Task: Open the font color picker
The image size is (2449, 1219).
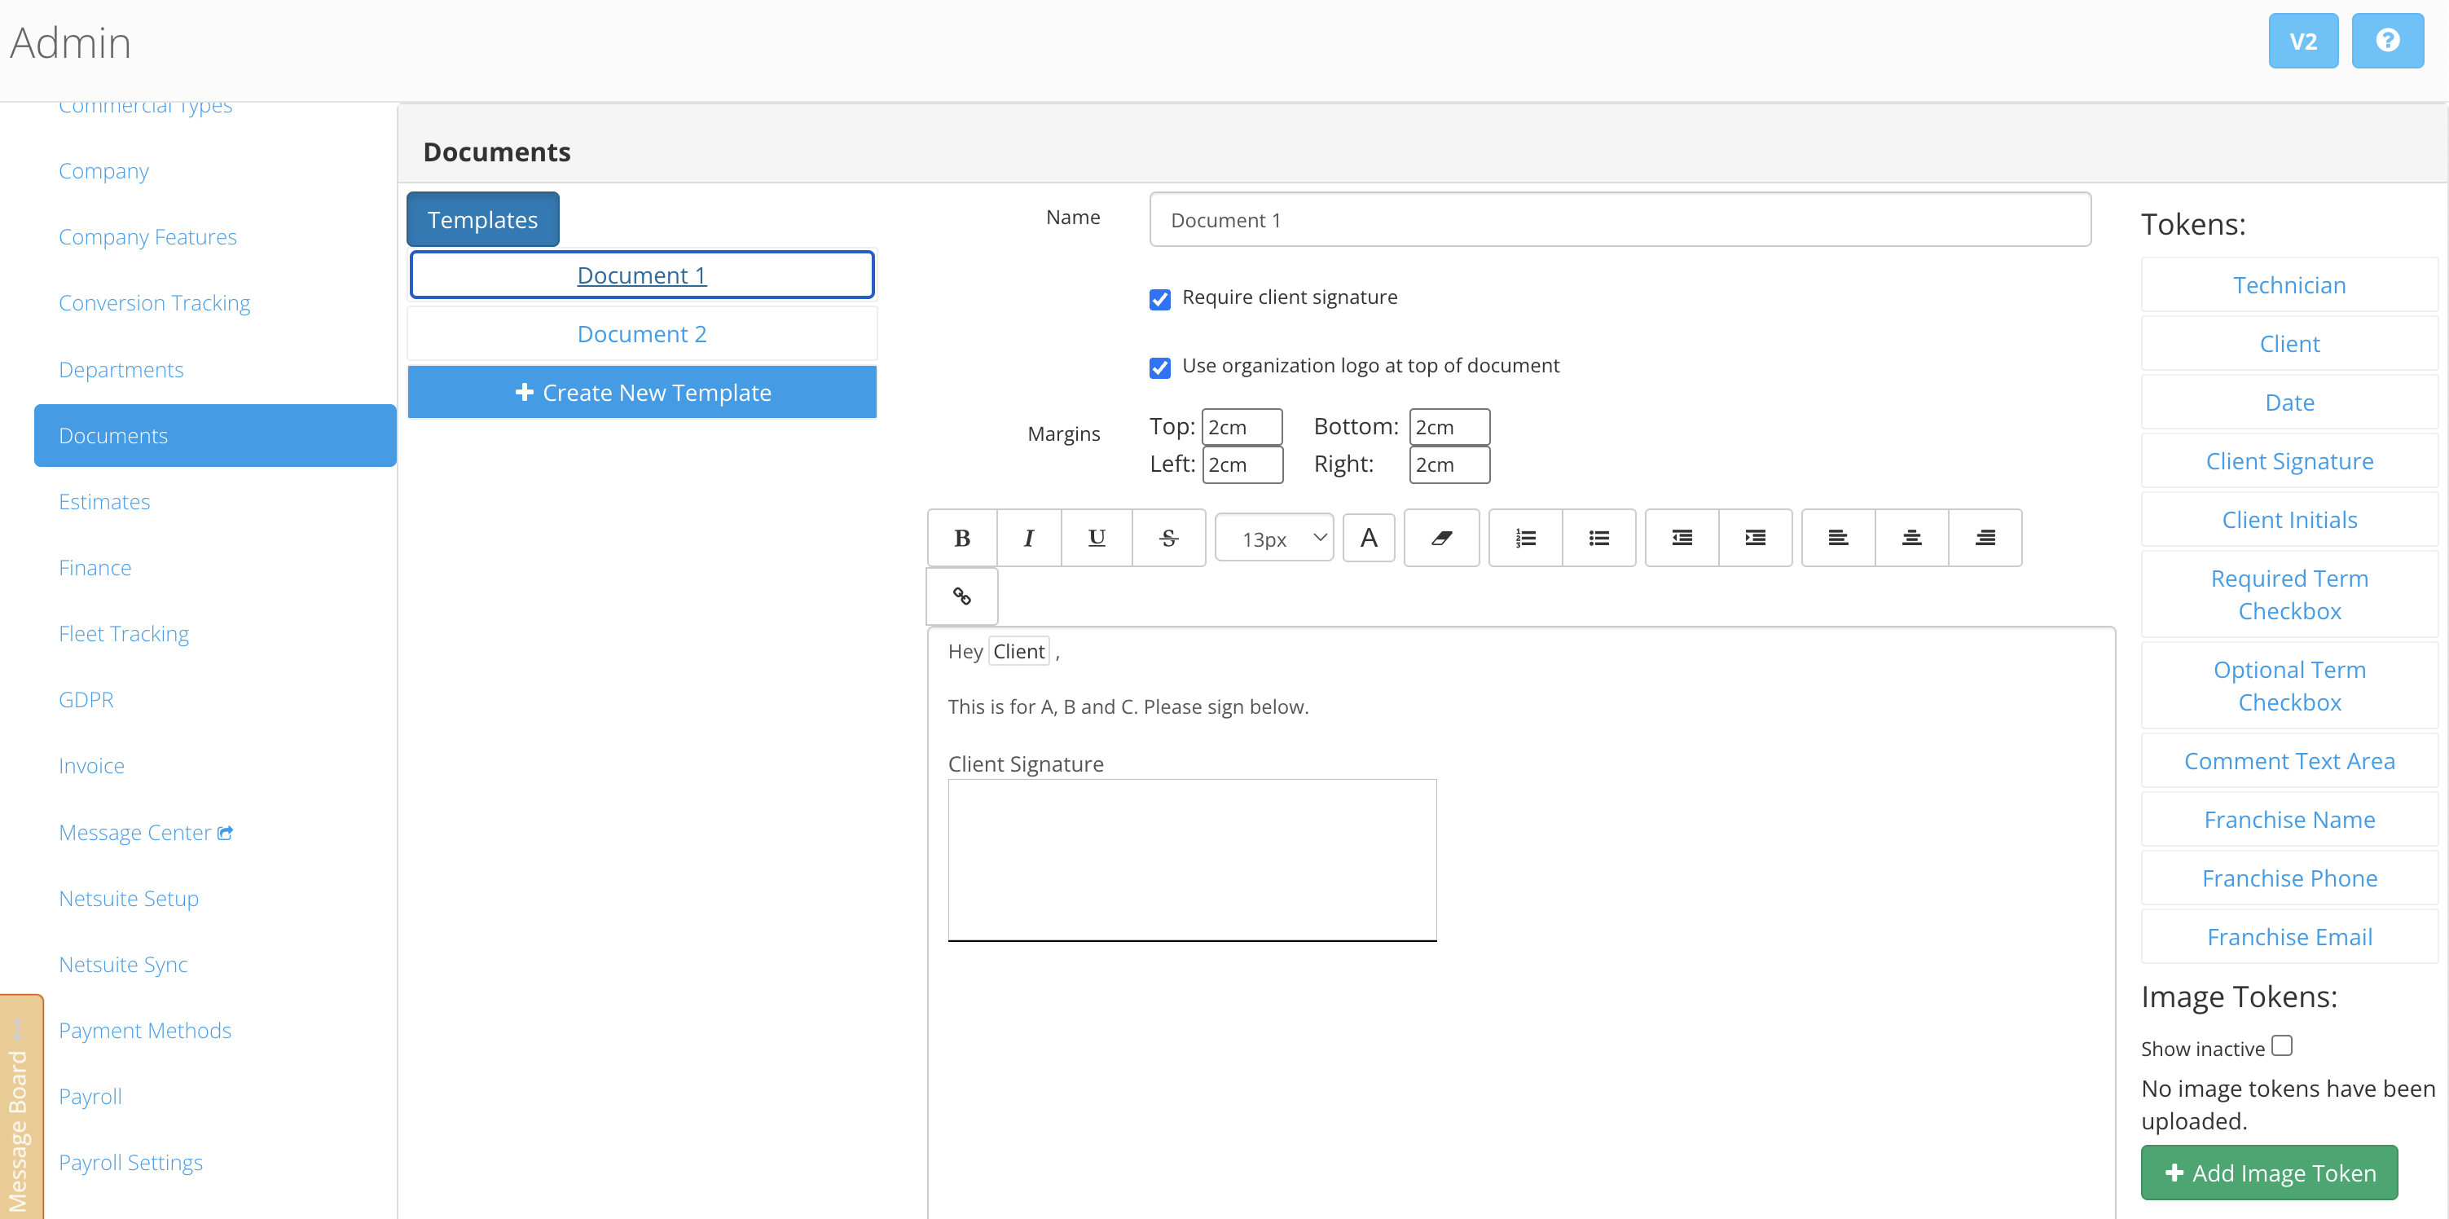Action: [x=1368, y=538]
